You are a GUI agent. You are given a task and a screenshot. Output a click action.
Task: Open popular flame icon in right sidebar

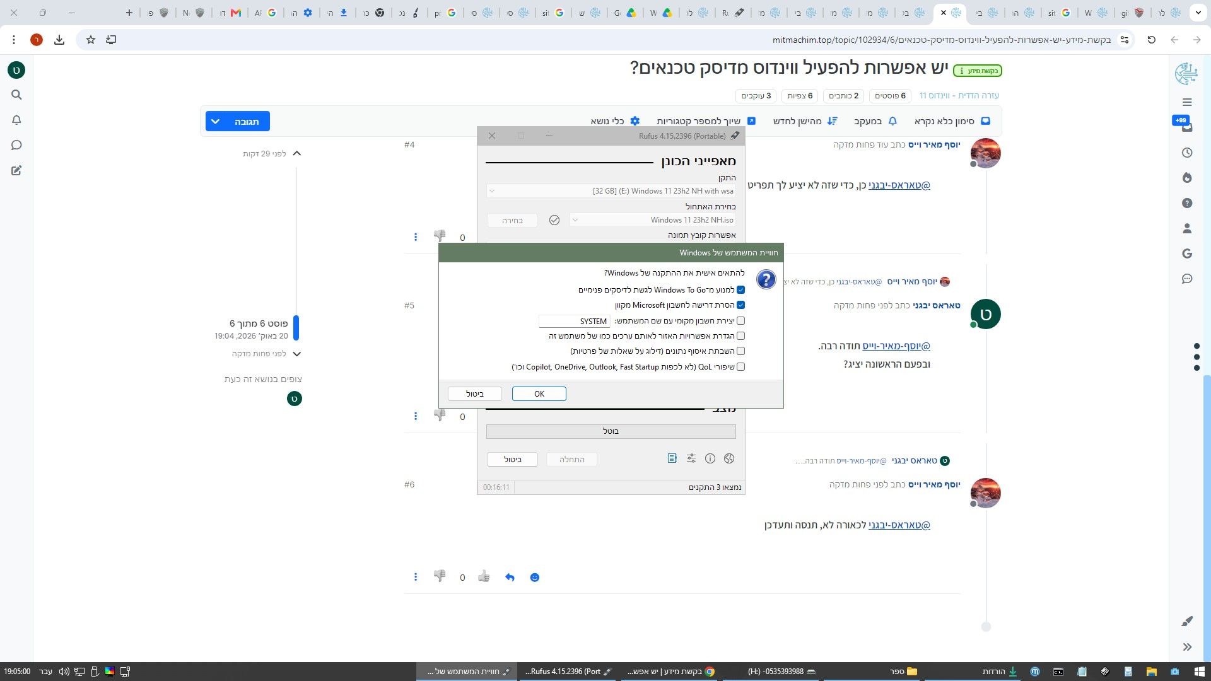1187,178
